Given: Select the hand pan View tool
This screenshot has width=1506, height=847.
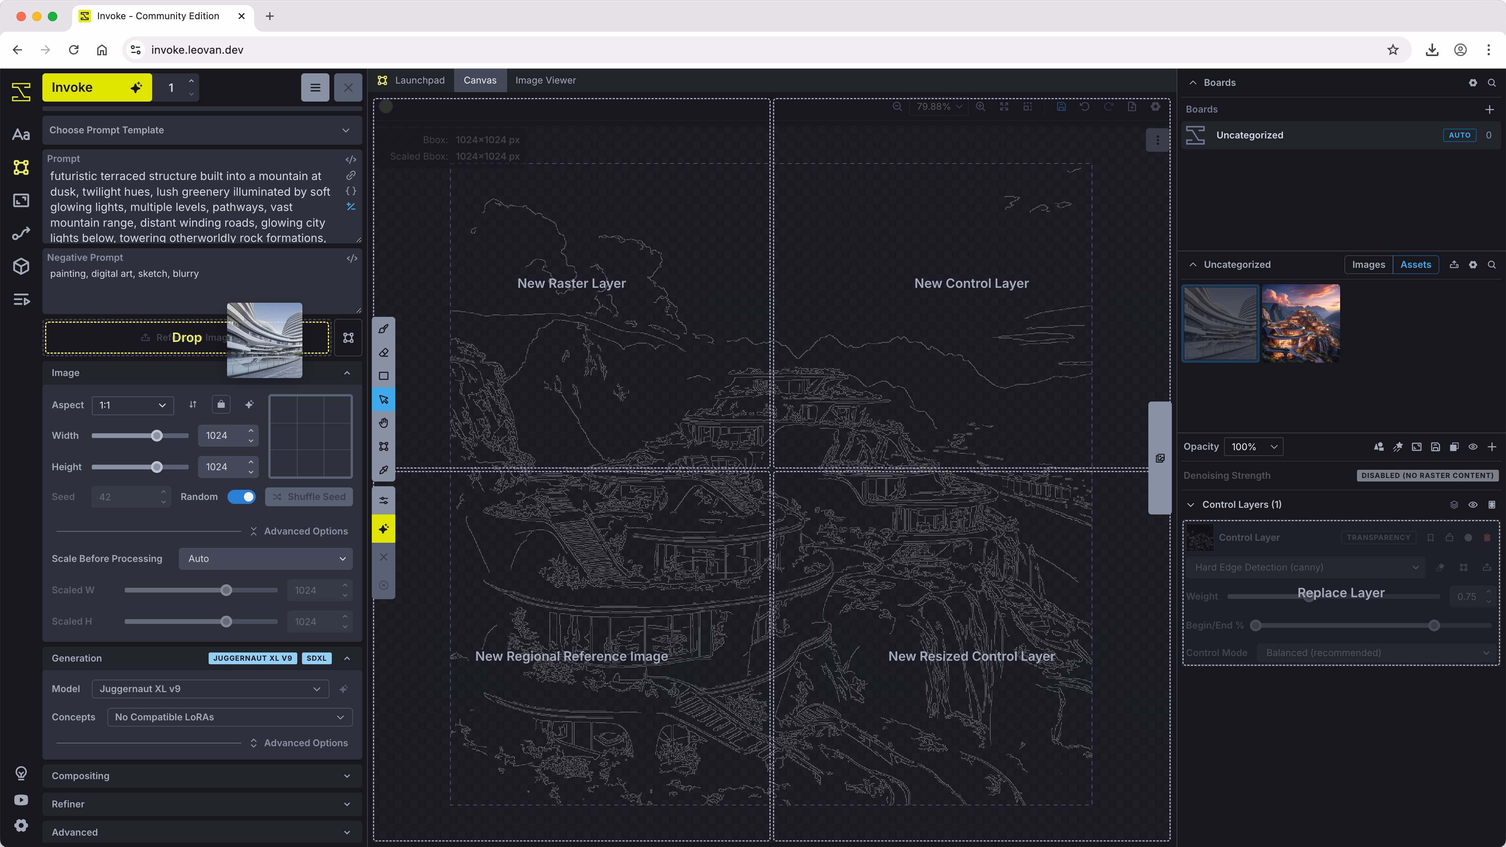Looking at the screenshot, I should point(384,423).
